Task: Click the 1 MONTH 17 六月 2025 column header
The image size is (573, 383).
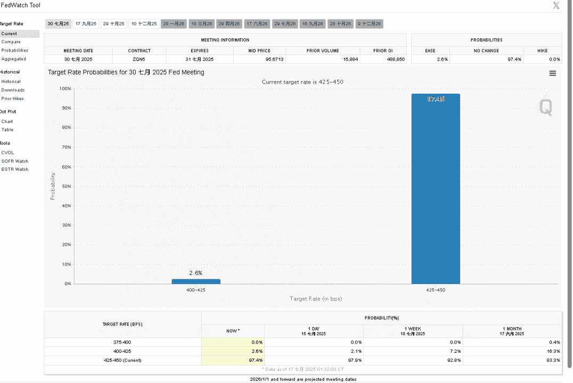Action: click(x=512, y=331)
